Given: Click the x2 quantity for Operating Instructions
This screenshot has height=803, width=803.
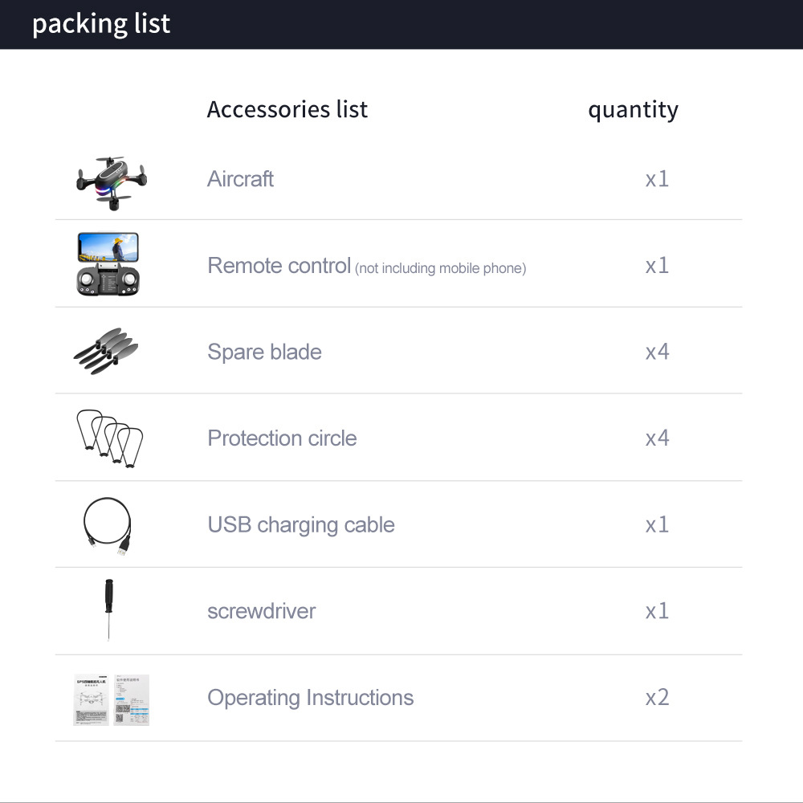Looking at the screenshot, I should click(x=657, y=697).
